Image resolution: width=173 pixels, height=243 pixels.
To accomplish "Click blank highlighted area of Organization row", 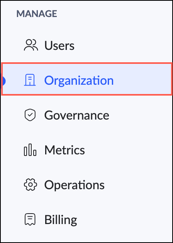I will click(142, 79).
